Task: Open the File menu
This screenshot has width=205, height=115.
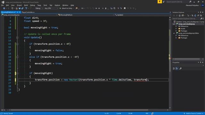Action: [2, 5]
